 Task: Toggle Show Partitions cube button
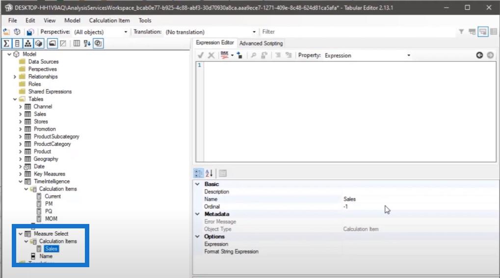39,43
